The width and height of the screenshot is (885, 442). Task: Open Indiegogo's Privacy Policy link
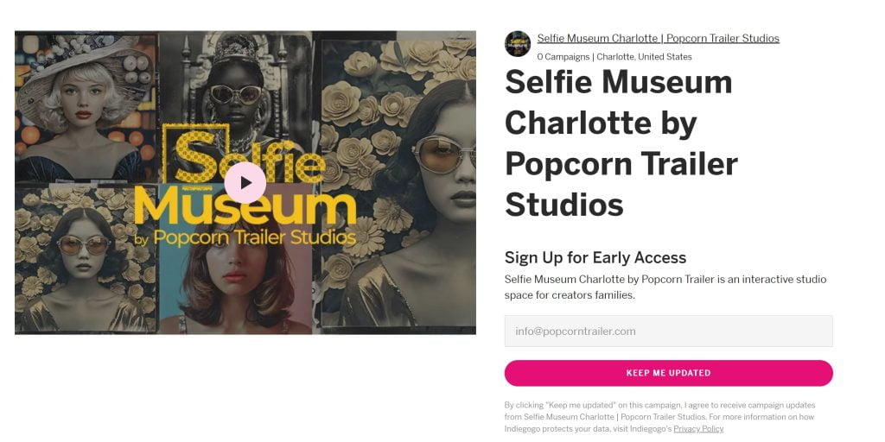coord(698,429)
